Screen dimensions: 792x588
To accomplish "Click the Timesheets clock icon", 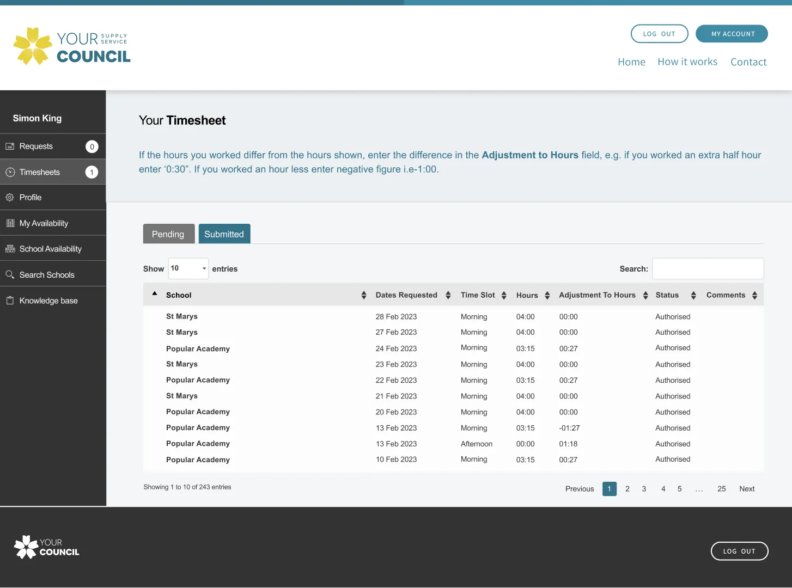I will (10, 172).
